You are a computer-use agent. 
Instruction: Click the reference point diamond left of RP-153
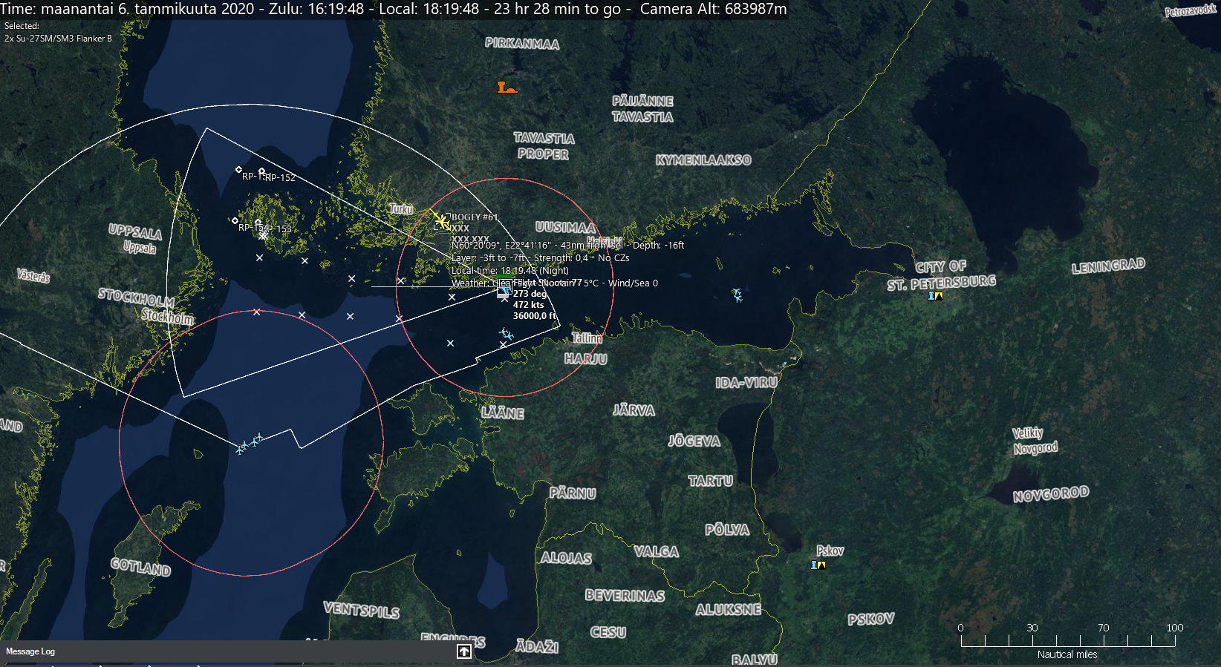point(235,220)
